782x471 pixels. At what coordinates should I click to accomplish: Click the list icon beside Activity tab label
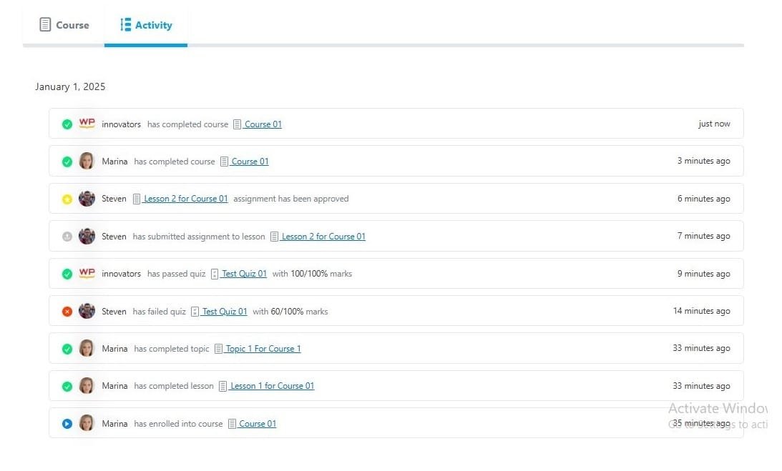(x=126, y=24)
